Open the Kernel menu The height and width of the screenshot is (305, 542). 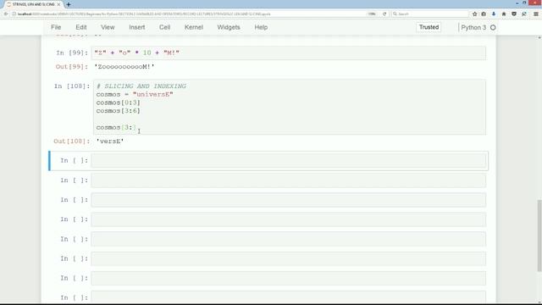tap(194, 27)
